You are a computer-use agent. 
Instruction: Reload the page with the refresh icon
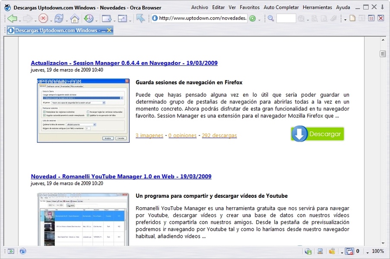click(59, 19)
